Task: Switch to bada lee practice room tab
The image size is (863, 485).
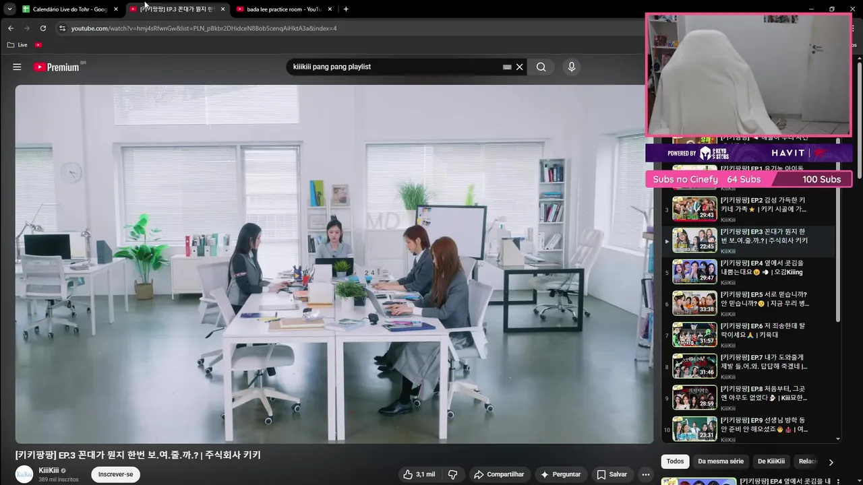Action: click(x=283, y=9)
